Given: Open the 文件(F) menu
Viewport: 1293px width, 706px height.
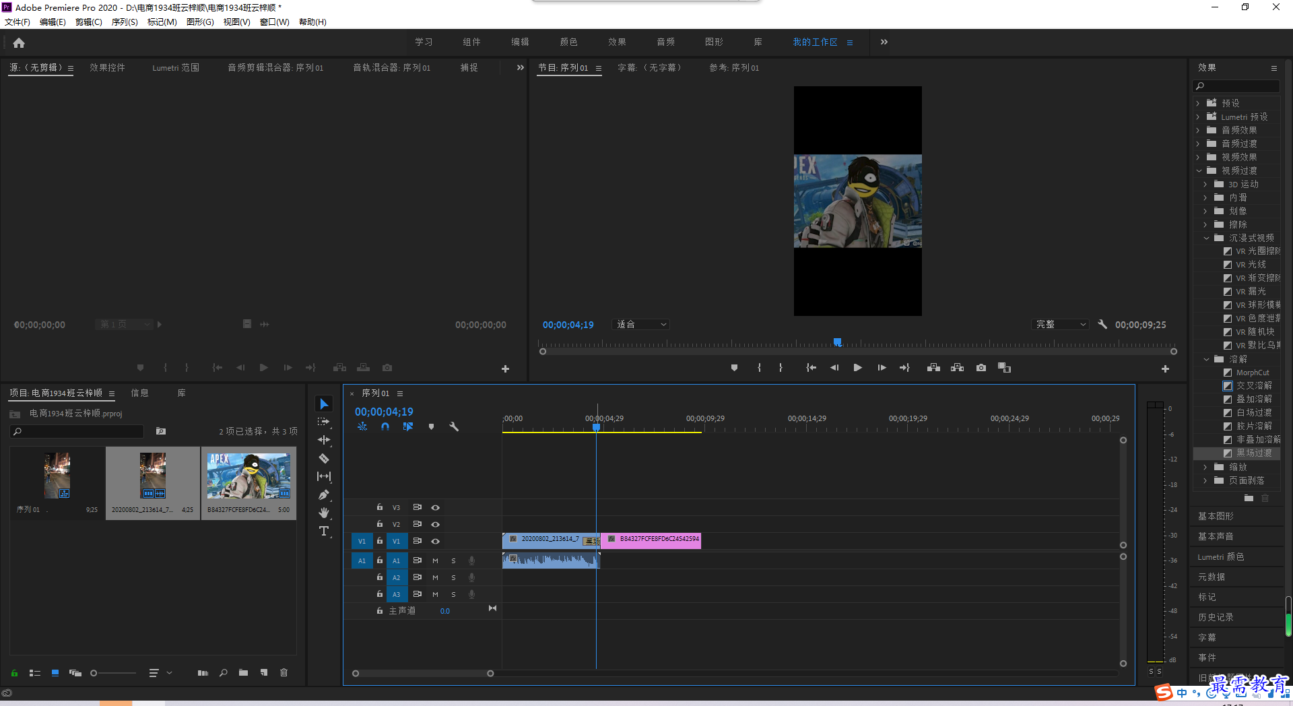Looking at the screenshot, I should click(x=18, y=22).
